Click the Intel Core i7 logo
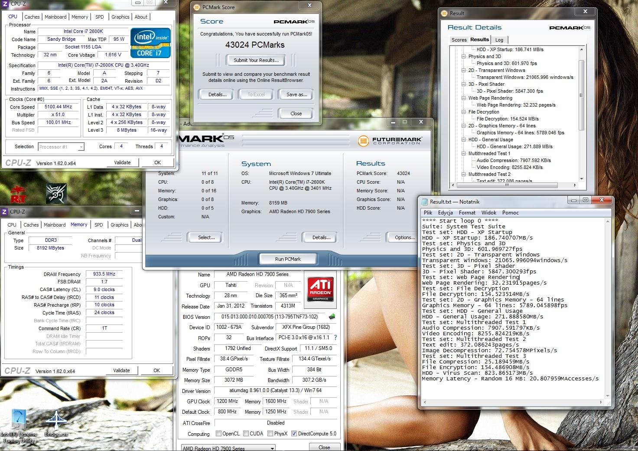Image resolution: width=638 pixels, height=451 pixels. click(150, 43)
